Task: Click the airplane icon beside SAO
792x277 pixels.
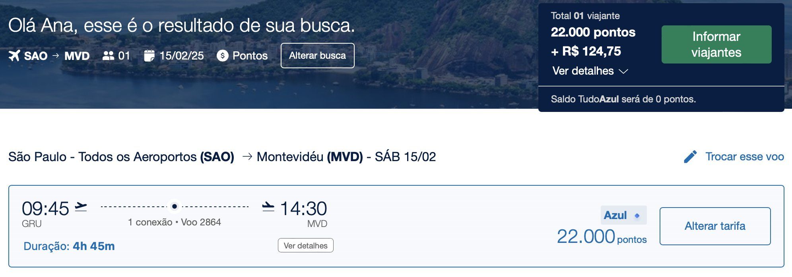Action: [14, 56]
